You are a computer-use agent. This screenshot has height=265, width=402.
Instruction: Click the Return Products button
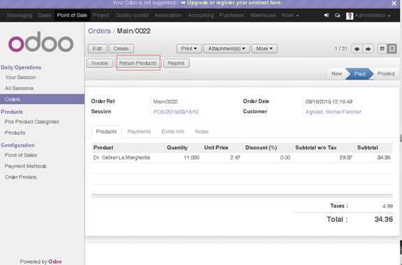pyautogui.click(x=137, y=63)
